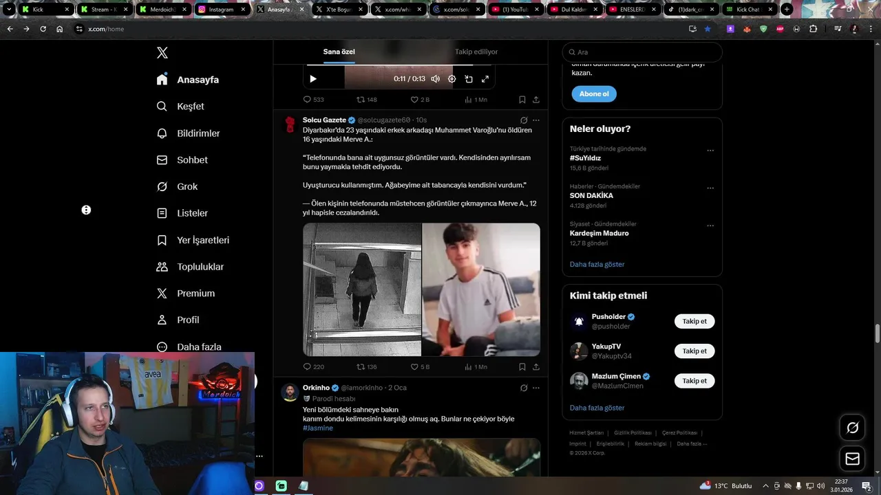Open X logo home link
Screen dimensions: 881x495
click(x=162, y=53)
